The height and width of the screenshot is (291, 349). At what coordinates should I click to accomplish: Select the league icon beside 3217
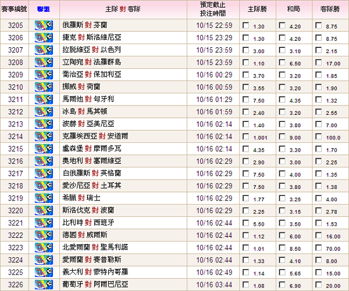point(44,173)
